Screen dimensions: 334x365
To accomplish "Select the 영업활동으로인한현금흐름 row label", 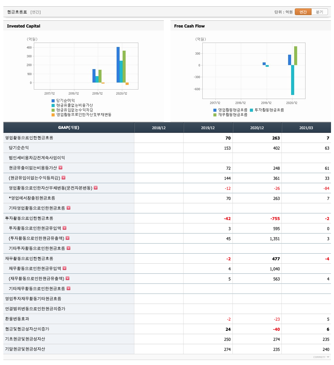I will pos(29,138).
